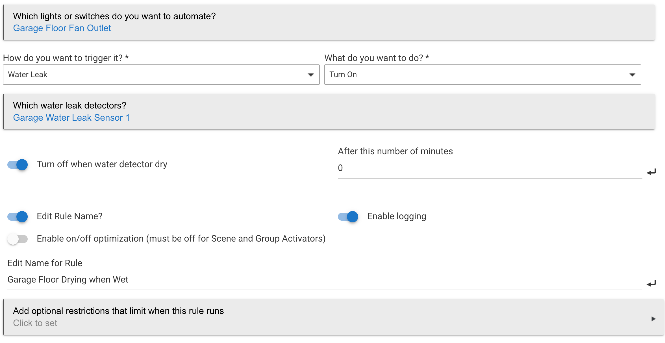Click the 'Edit Name for Rule' text field

[324, 280]
